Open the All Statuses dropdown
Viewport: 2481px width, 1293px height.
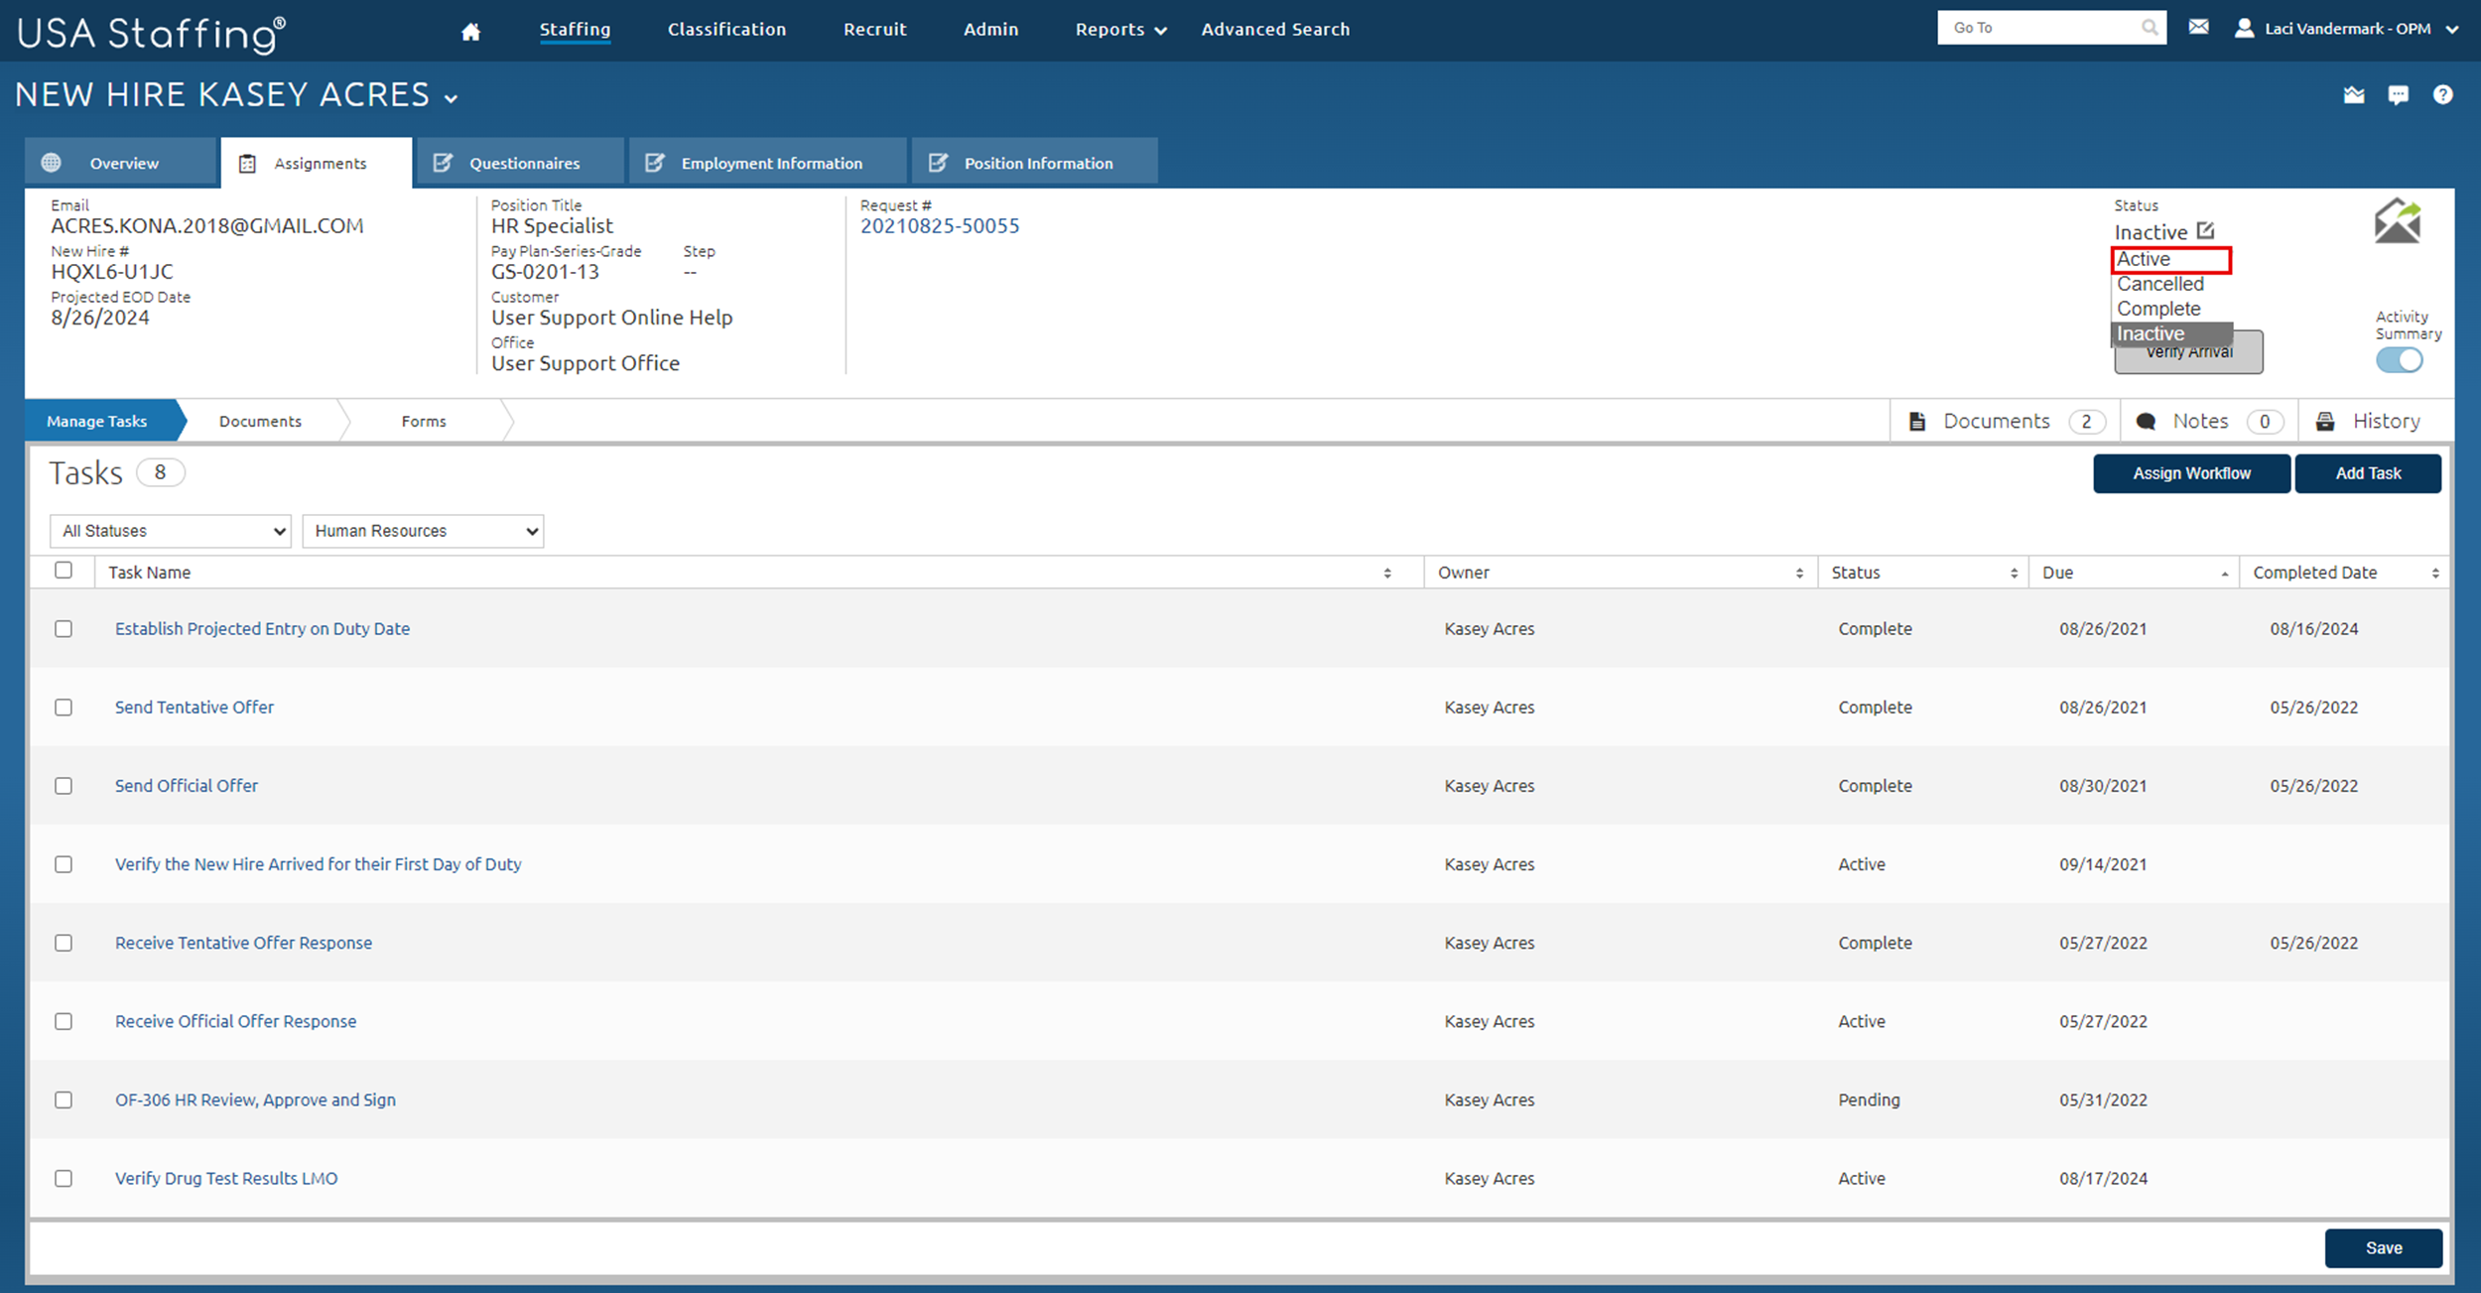click(169, 531)
